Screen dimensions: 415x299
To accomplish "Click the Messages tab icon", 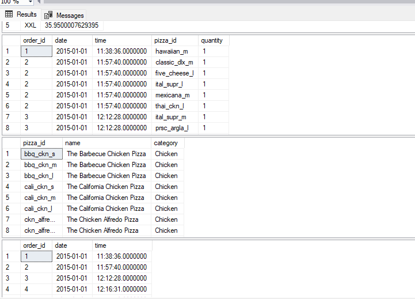I will [x=48, y=16].
